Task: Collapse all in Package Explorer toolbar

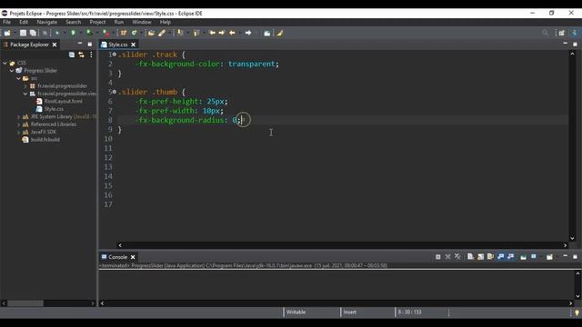Action: pyautogui.click(x=72, y=54)
